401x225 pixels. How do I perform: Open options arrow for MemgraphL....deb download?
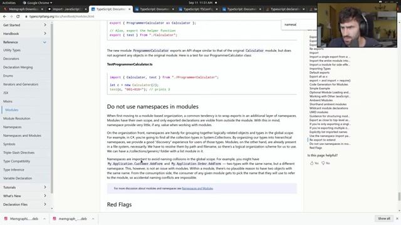(x=44, y=219)
